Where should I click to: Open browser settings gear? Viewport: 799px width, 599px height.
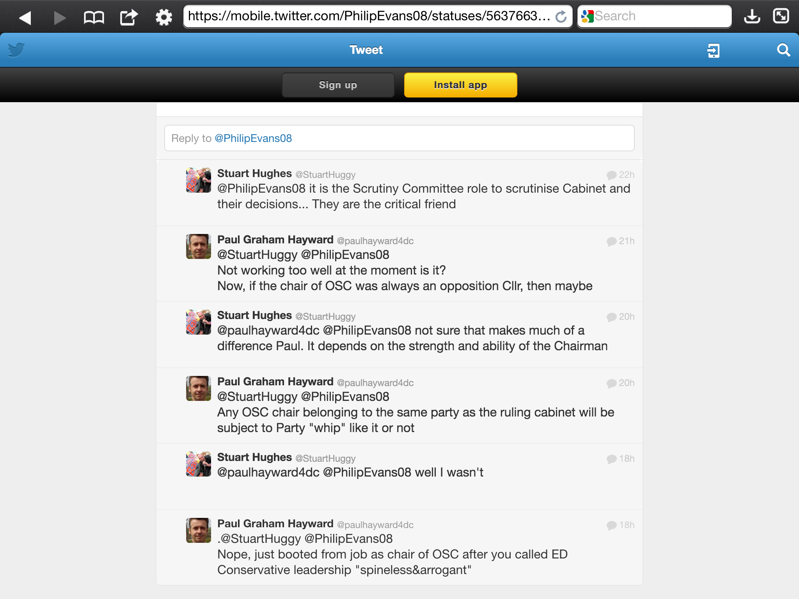pyautogui.click(x=163, y=17)
